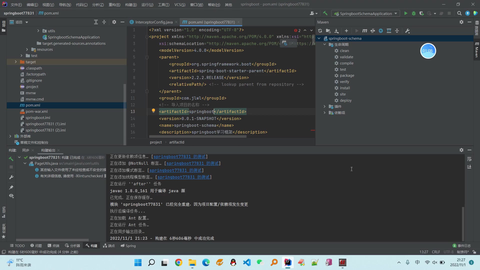Collapse all in Project panel toolbar
Screen dimensions: 480x270
coord(104,22)
